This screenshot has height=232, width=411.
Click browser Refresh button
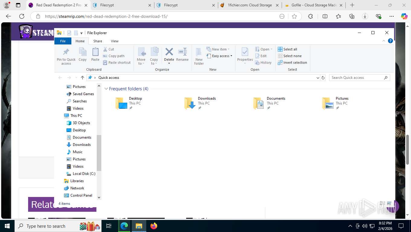22,16
